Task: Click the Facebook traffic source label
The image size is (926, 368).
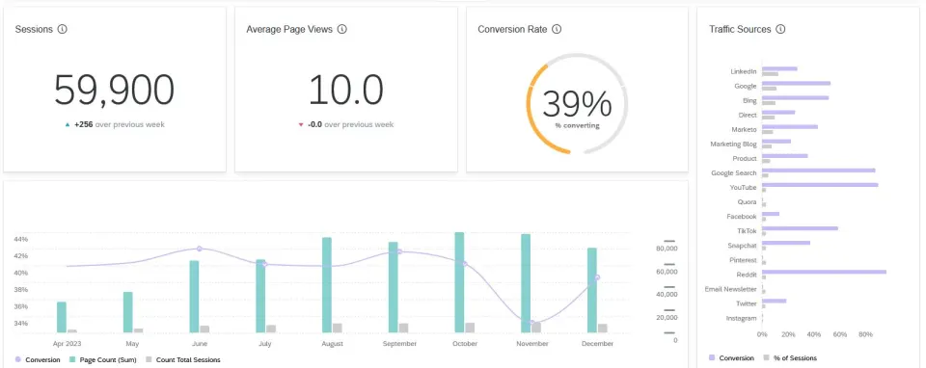Action: tap(742, 217)
